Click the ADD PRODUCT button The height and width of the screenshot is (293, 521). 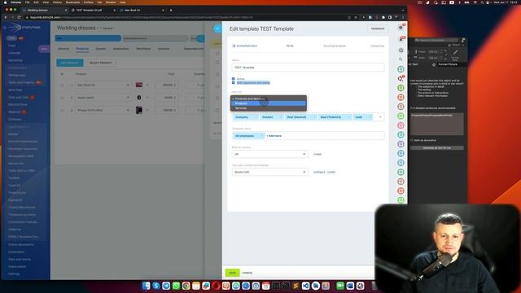pos(70,63)
